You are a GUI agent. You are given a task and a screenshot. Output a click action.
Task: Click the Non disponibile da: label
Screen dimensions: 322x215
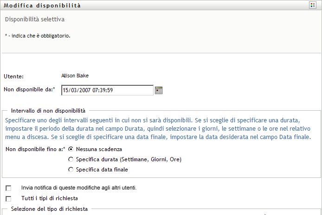(x=29, y=89)
